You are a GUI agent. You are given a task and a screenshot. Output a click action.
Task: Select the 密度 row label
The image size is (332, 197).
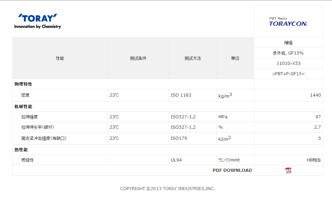[x=26, y=95]
